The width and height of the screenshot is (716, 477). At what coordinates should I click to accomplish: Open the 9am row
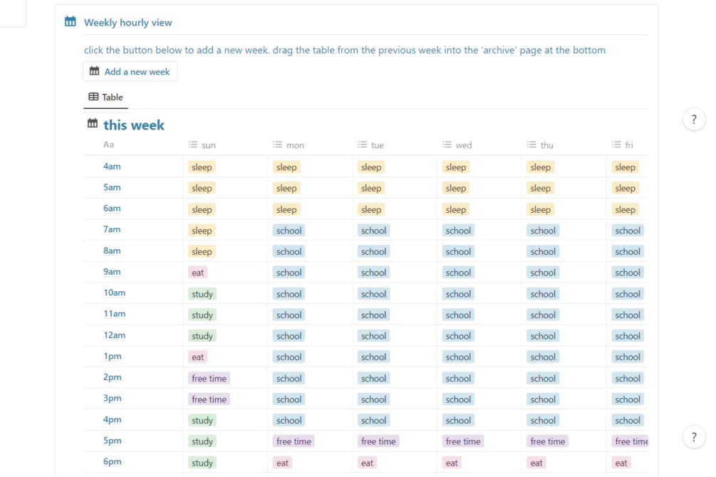pos(112,272)
